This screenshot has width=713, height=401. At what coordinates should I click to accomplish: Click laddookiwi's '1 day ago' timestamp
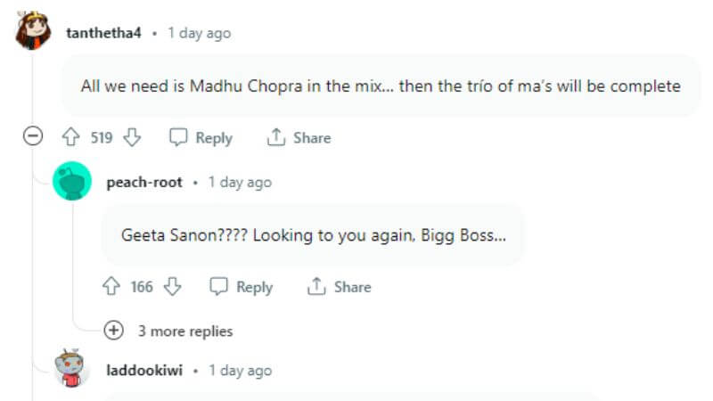240,370
